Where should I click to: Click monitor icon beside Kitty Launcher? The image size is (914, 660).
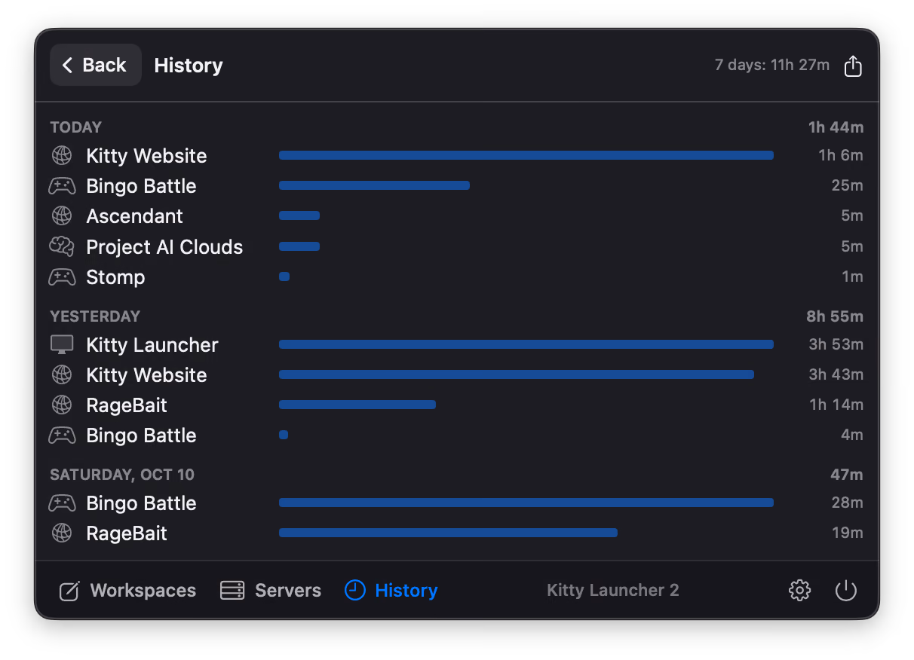coord(62,345)
